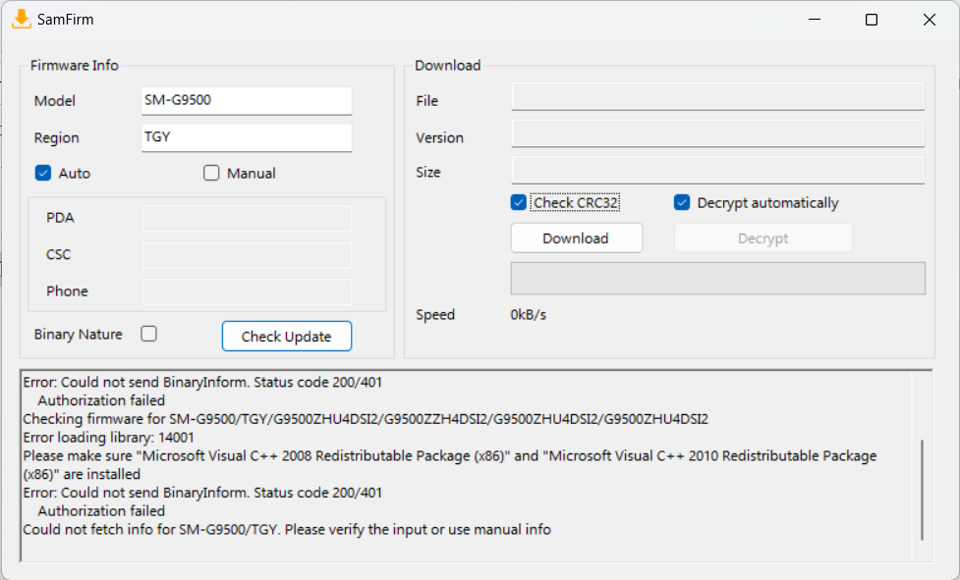
Task: Disable Decrypt automatically checkbox
Action: click(682, 202)
